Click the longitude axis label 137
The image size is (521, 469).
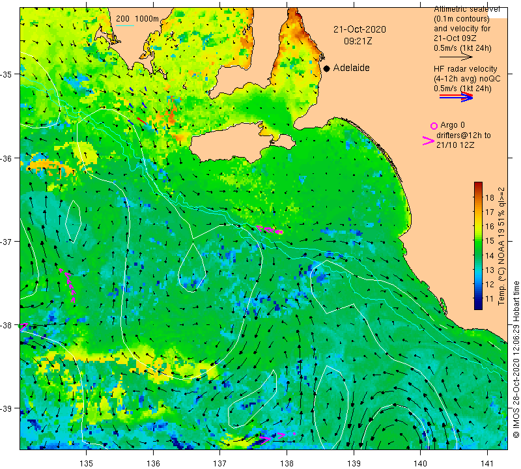point(220,463)
